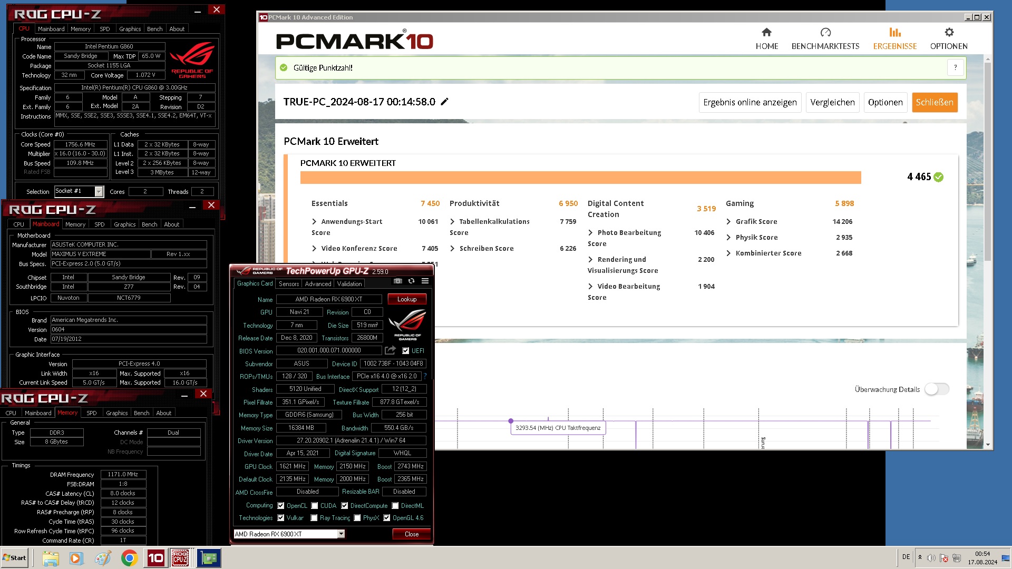Open SPD tab in top CPU-Z window
Viewport: 1012px width, 569px height.
click(x=105, y=29)
